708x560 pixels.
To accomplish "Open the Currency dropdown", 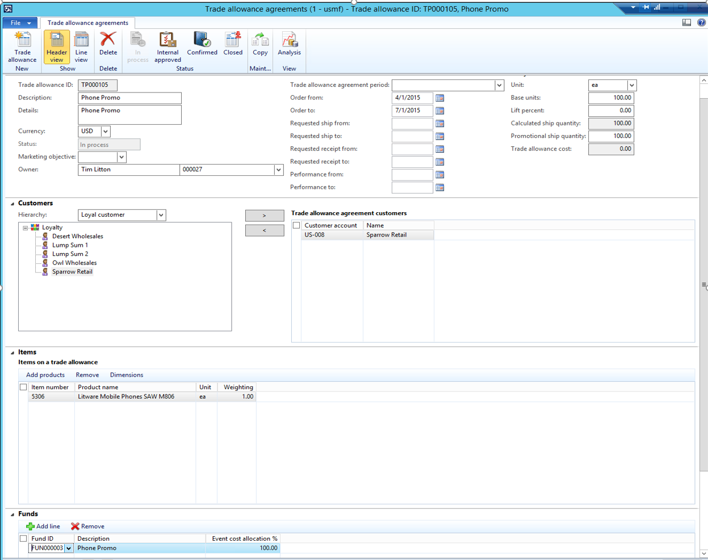I will [x=105, y=131].
